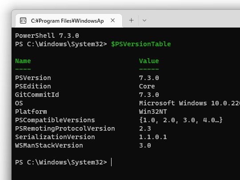Click the PSVersion row name
Image resolution: width=240 pixels, height=180 pixels.
(x=33, y=78)
